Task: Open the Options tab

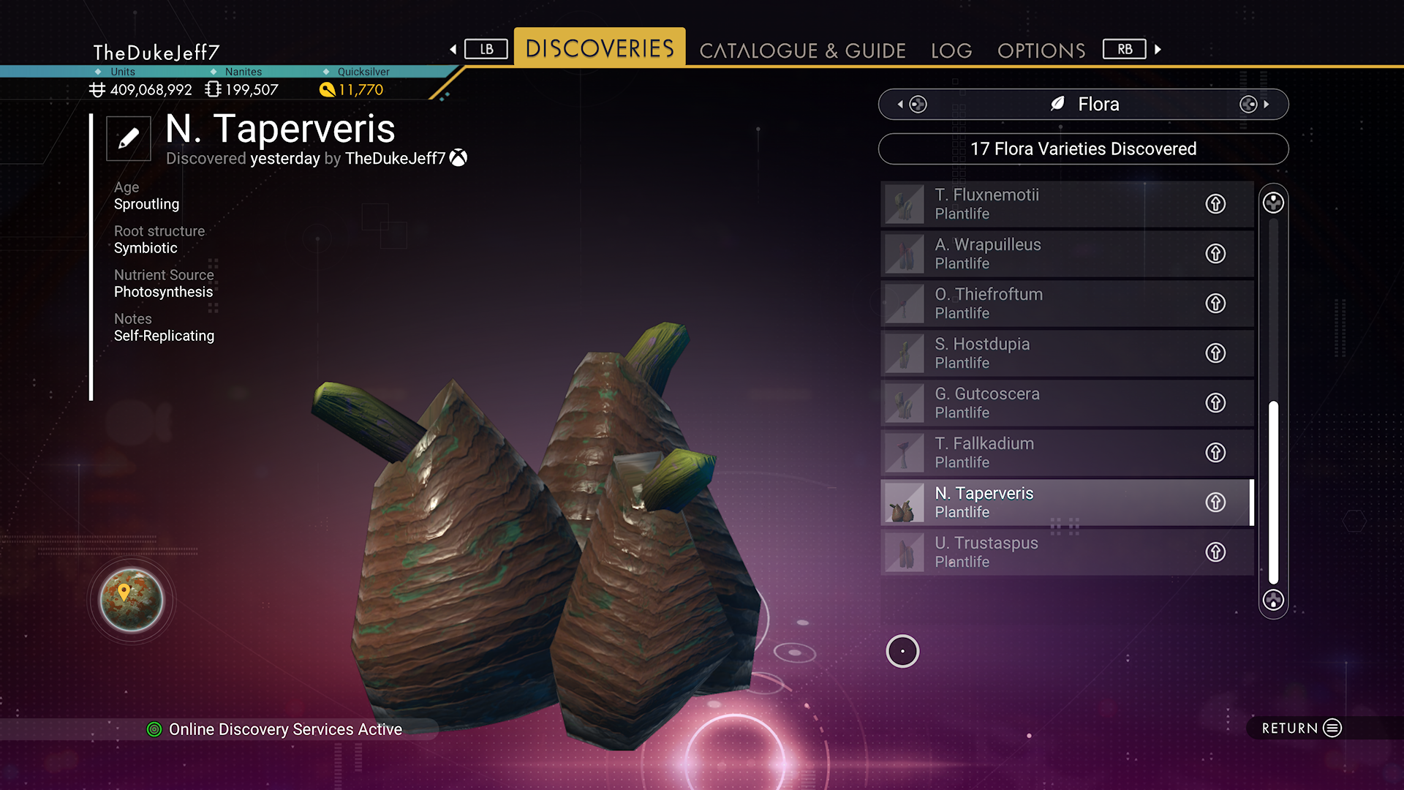Action: 1041,50
